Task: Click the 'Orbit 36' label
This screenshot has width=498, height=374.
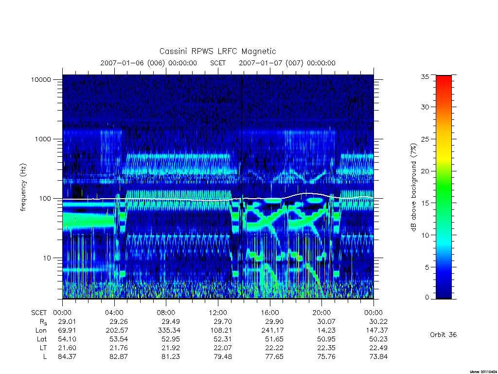Action: click(x=443, y=335)
